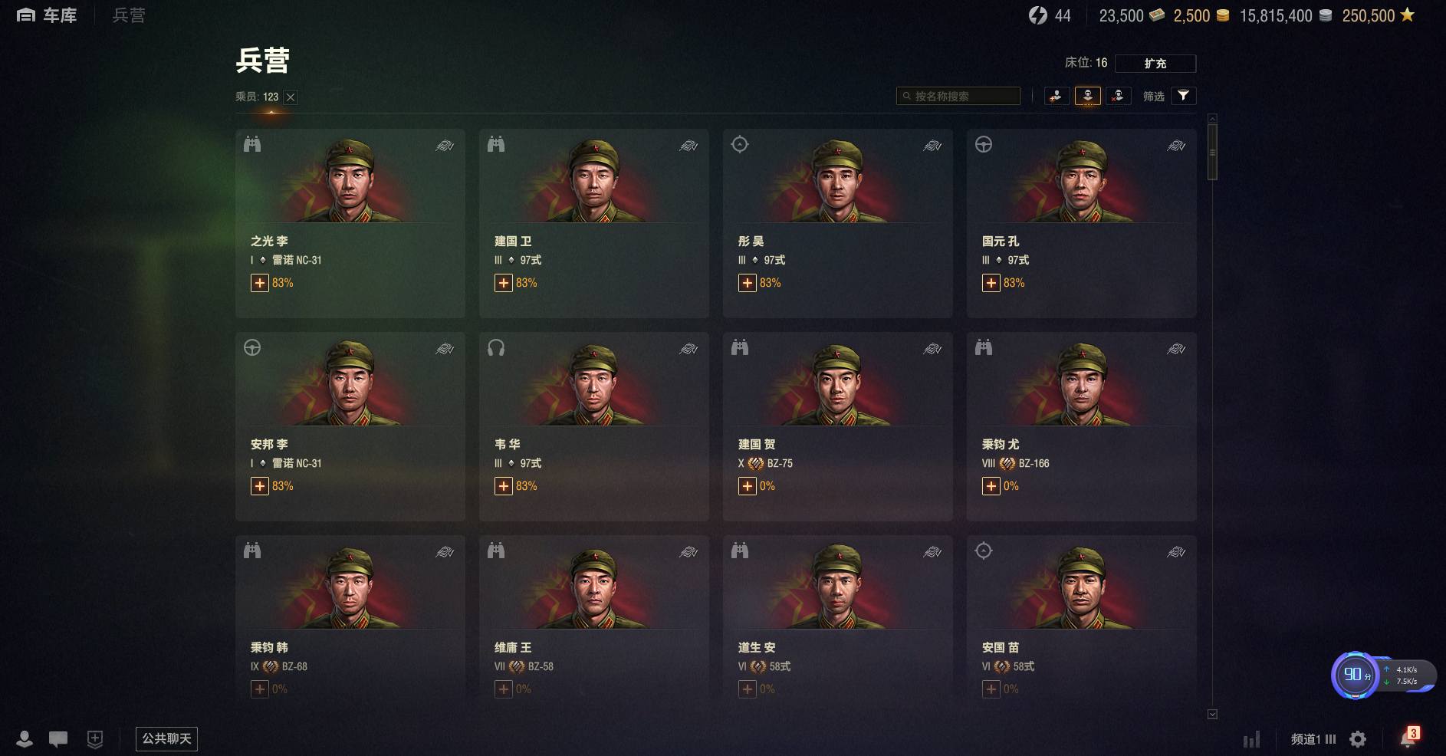The width and height of the screenshot is (1446, 756).
Task: Click the 扩充 expand bunks button
Action: (1155, 63)
